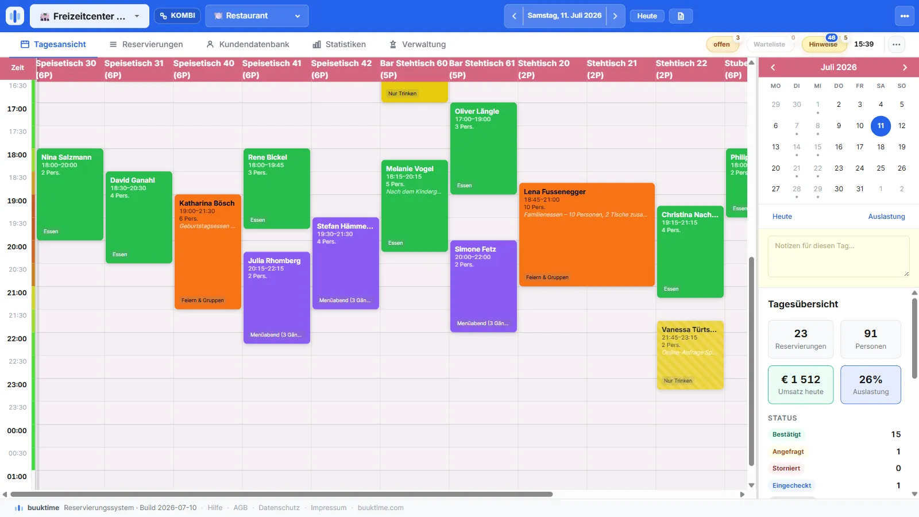
Task: Open the Verwaltung tab
Action: tap(418, 44)
